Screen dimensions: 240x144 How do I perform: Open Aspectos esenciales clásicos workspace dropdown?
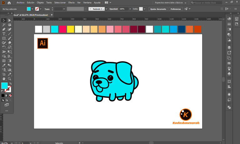click(x=171, y=2)
